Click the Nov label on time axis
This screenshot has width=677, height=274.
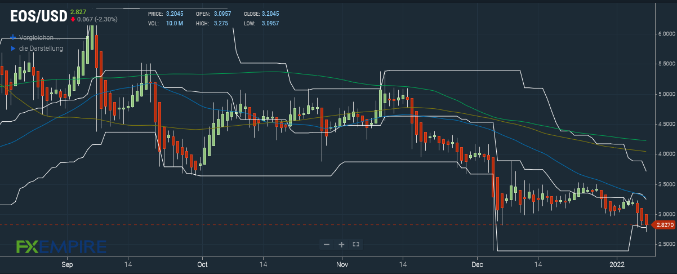341,264
